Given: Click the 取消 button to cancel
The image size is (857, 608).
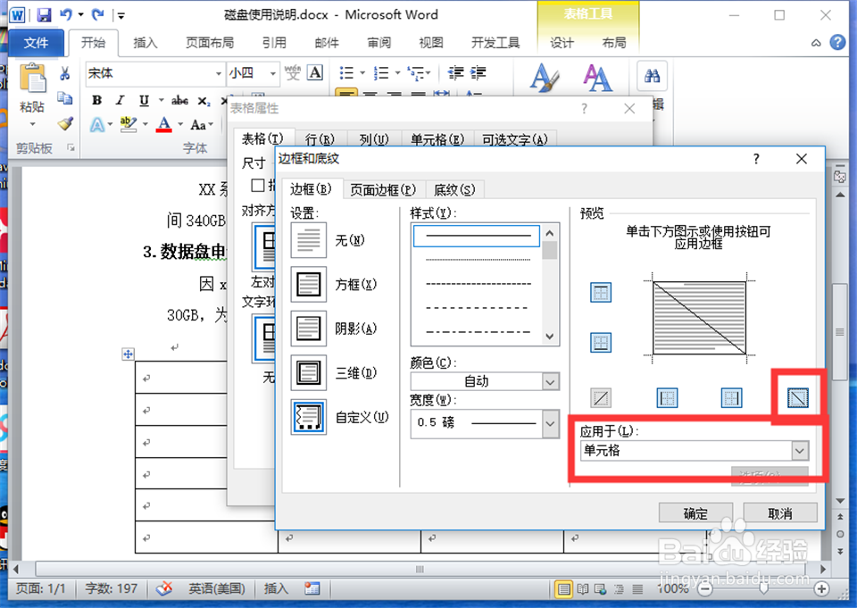Looking at the screenshot, I should [781, 513].
